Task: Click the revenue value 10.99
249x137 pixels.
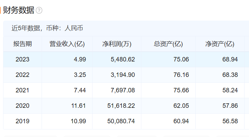Action: (78, 121)
